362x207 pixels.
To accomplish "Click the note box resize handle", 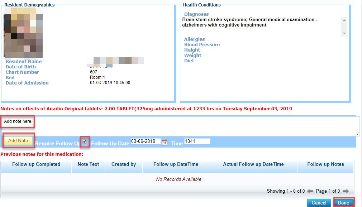I will [357, 134].
